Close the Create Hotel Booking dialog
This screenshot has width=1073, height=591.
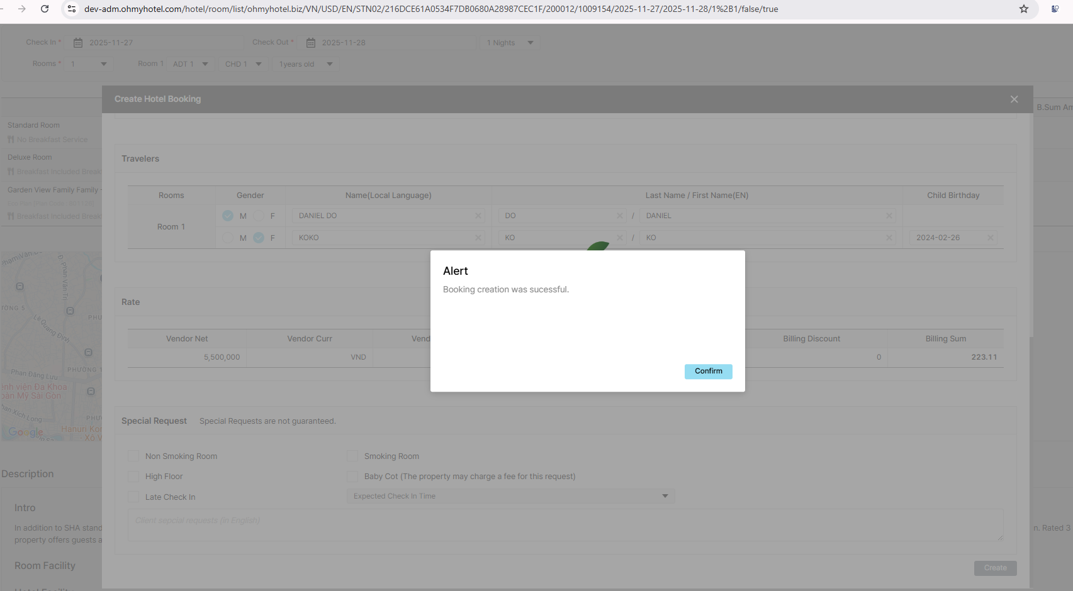(x=1014, y=99)
